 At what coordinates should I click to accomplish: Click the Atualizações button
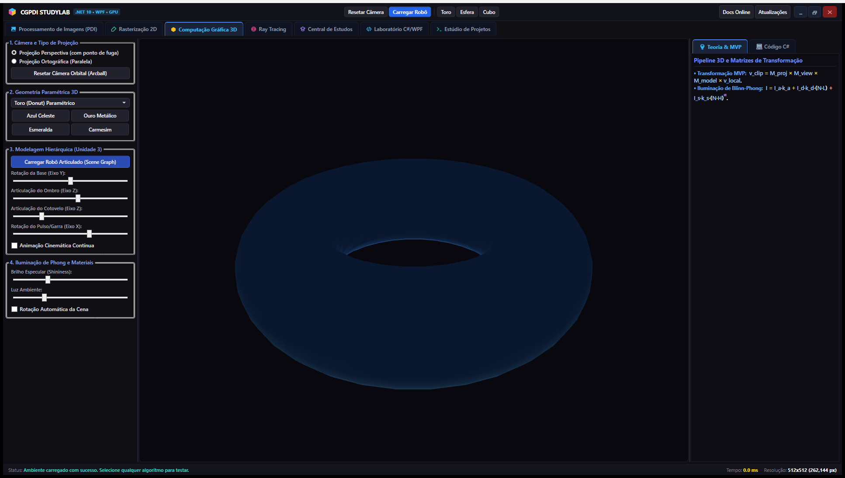772,12
